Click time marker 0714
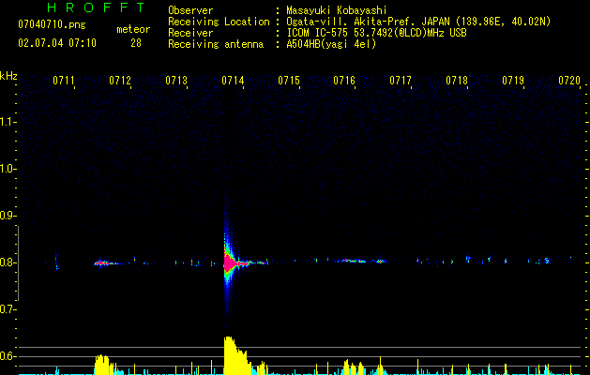The image size is (590, 375). 233,81
